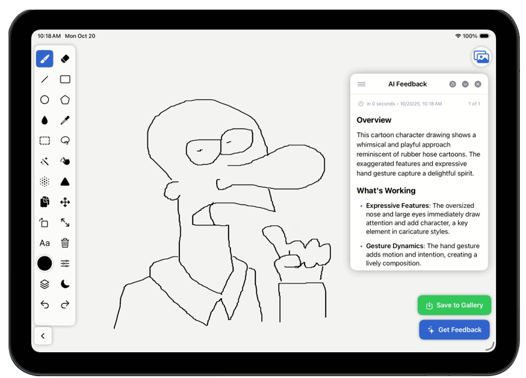Screen dimensions: 526x378
Task: Click the Gesture Dynamics bullet text
Action: tap(422, 255)
